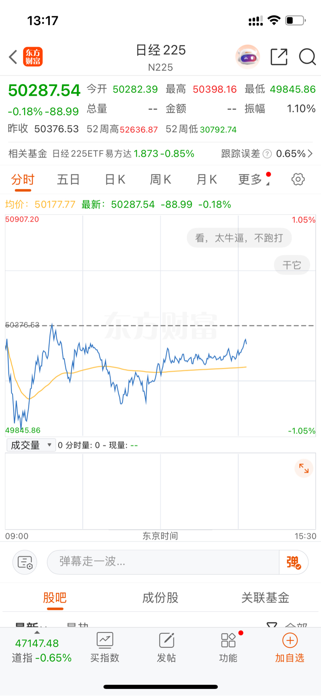Screen dimensions: 321x696
Task: Open search with the magnifier icon
Action: click(307, 57)
